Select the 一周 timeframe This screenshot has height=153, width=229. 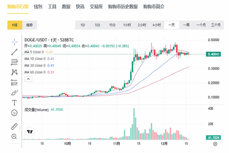point(186,25)
